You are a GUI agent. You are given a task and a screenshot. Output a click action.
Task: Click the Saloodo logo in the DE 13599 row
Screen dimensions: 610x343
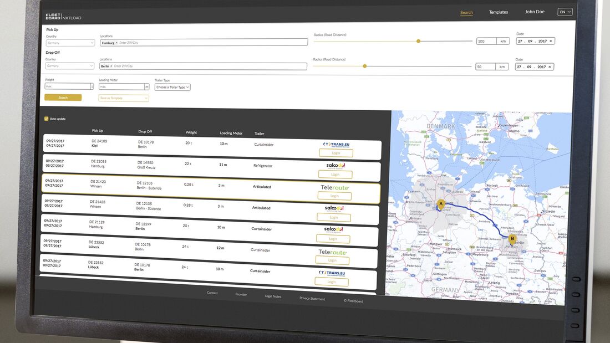[x=333, y=229]
